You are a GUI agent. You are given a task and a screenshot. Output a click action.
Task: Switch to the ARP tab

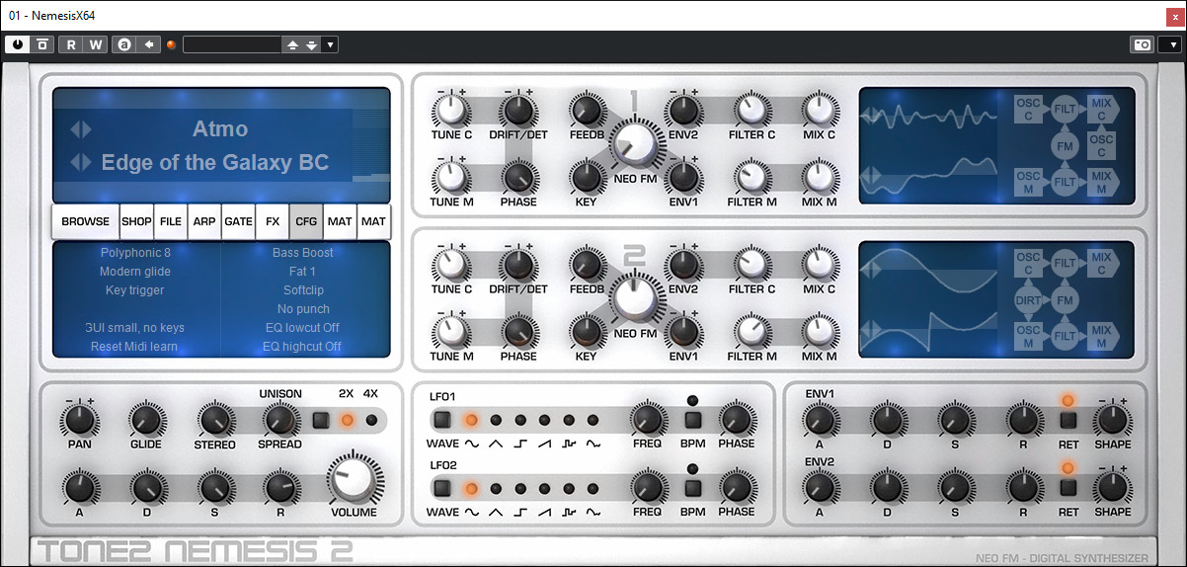[203, 222]
